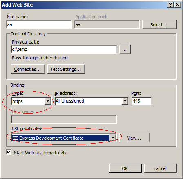View the selected SSL certificate
Screen dimensions: 183x179
click(134, 138)
